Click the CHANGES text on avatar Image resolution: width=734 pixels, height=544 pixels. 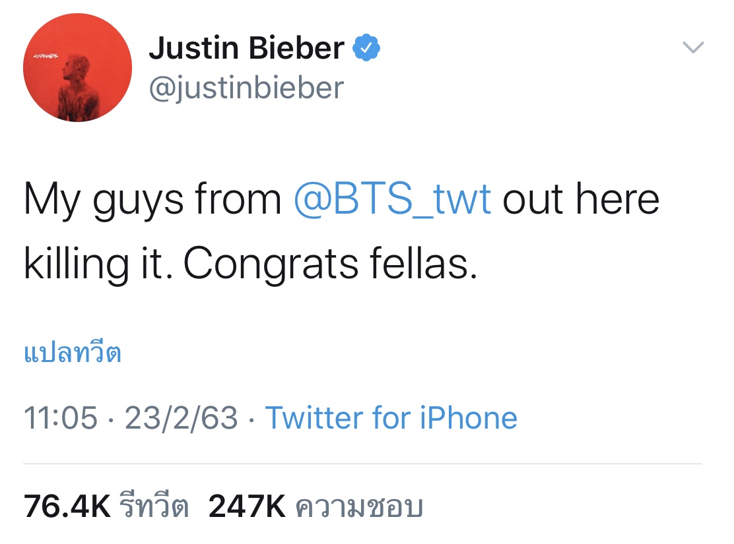tap(46, 57)
